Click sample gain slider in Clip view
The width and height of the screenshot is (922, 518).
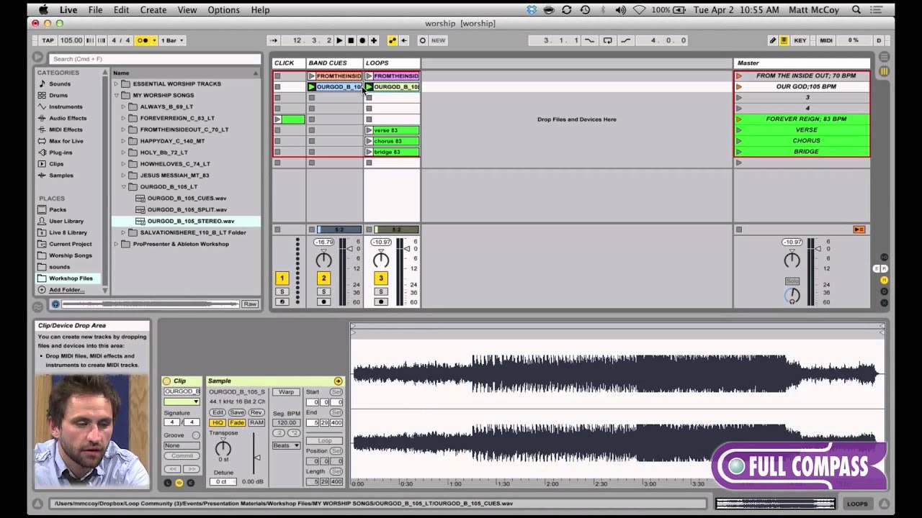(x=256, y=458)
